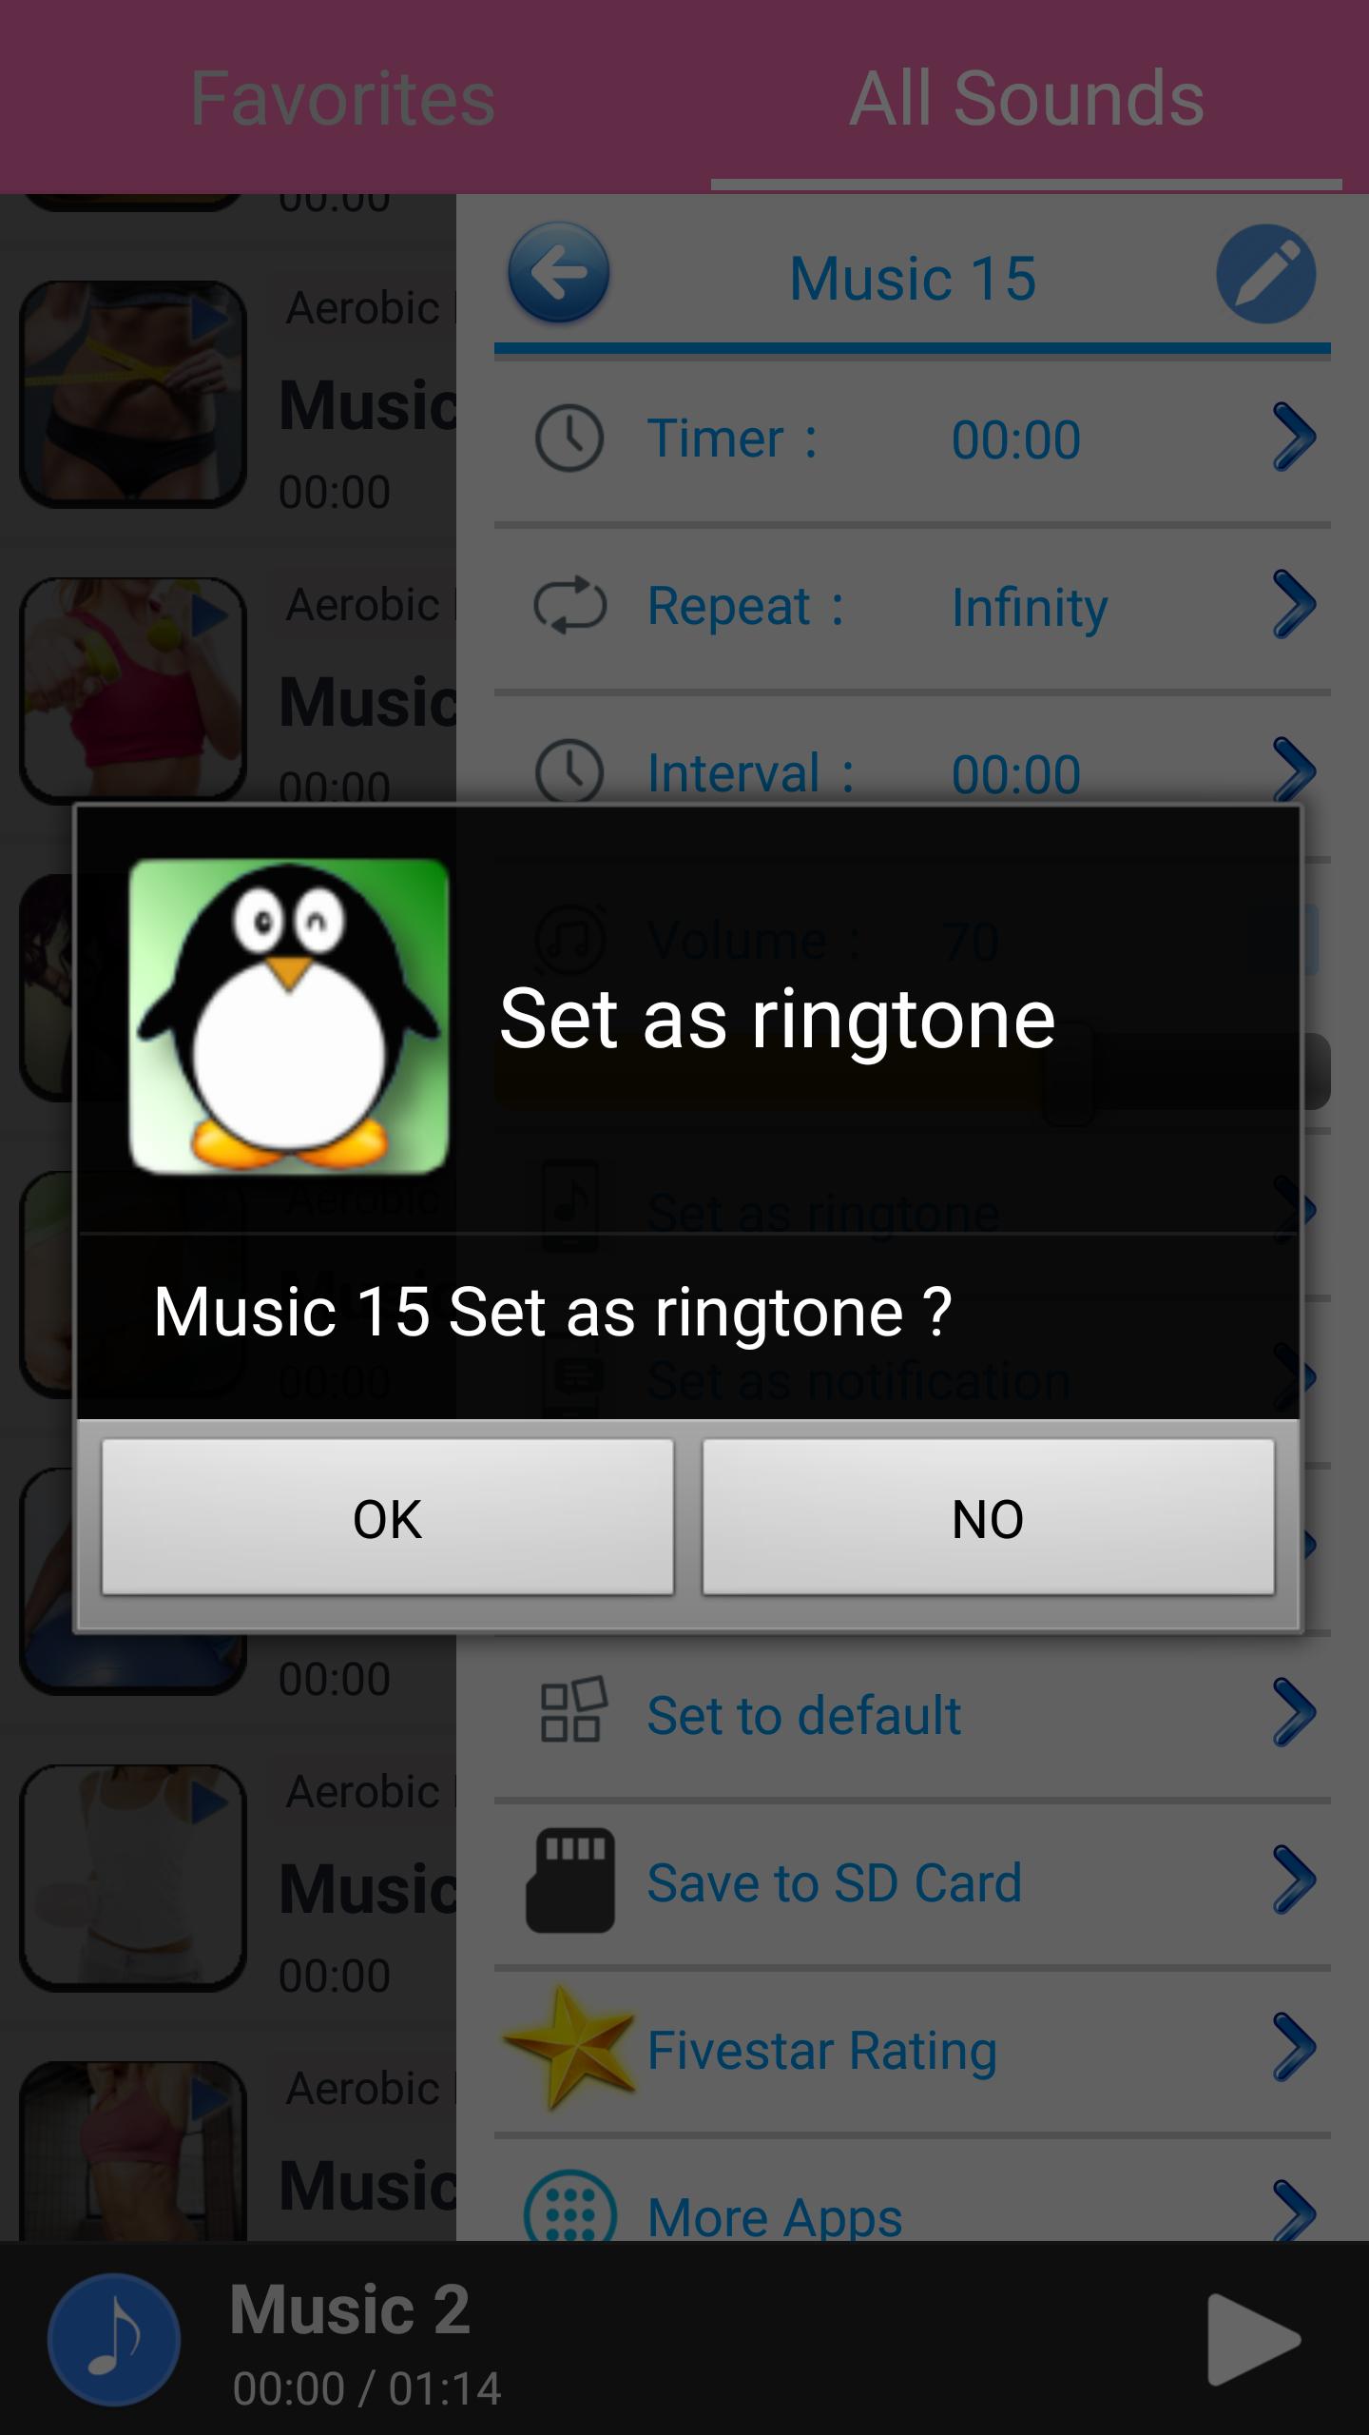This screenshot has width=1369, height=2435.
Task: Switch to the Favorites tab
Action: coord(342,97)
